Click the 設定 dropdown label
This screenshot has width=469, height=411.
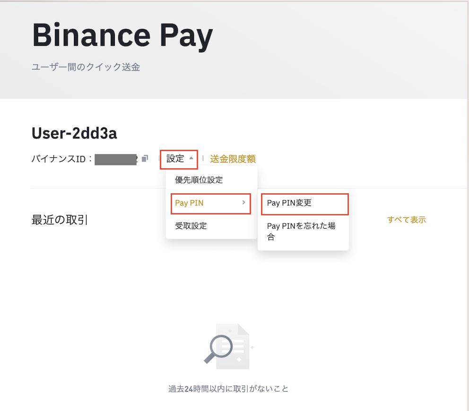(x=175, y=159)
